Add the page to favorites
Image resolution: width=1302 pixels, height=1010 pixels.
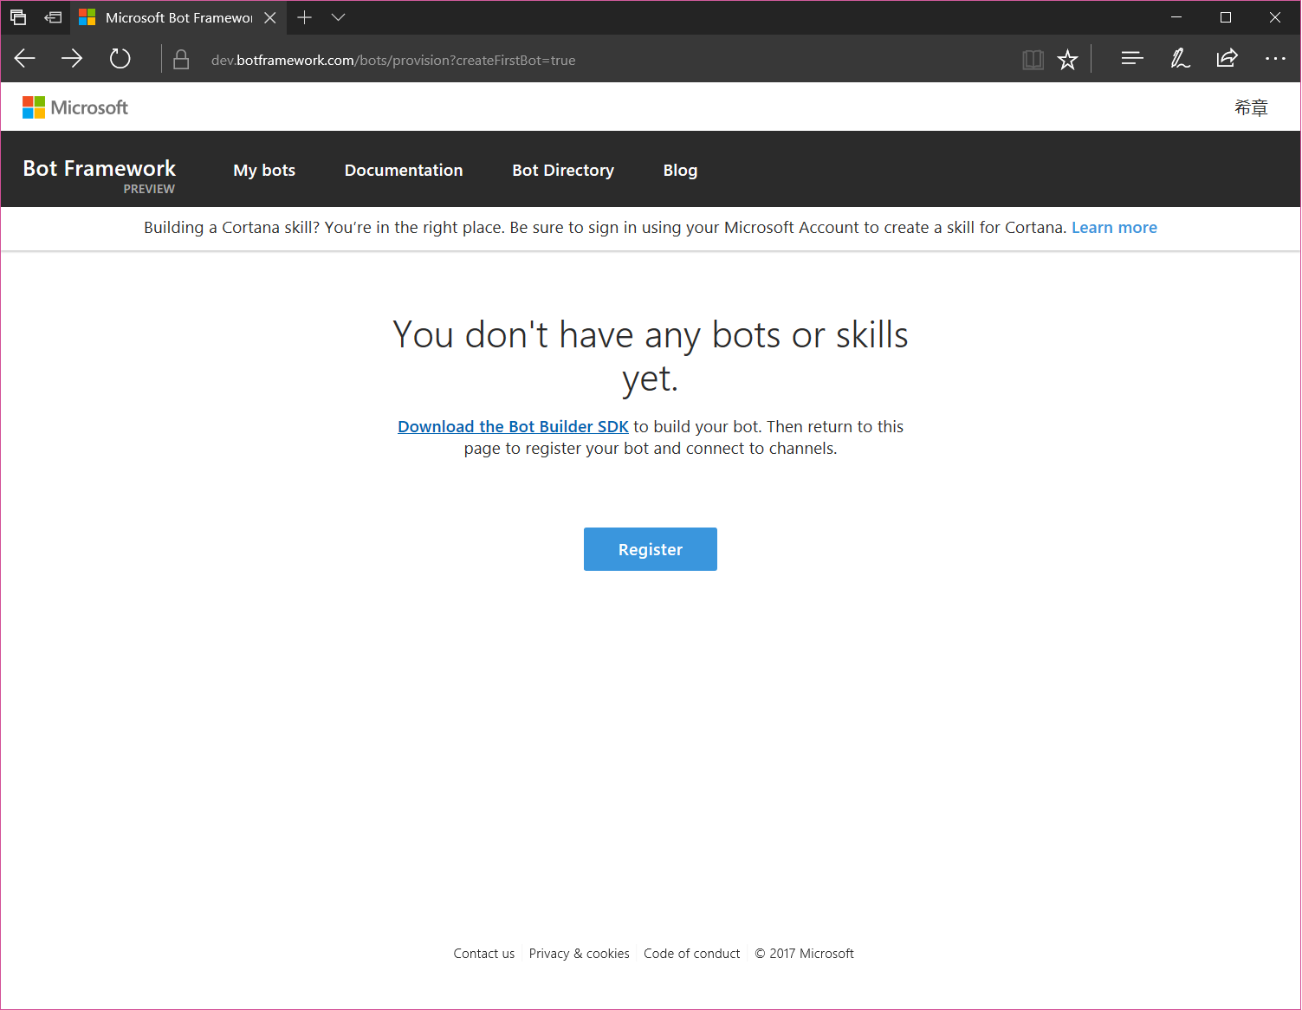pos(1067,59)
